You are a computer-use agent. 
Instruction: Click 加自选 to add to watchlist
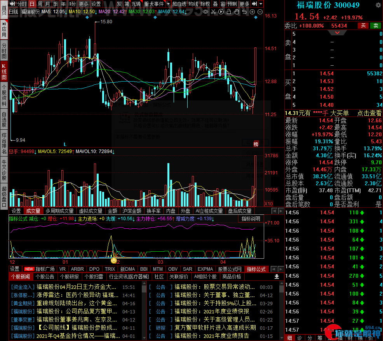coord(179,4)
